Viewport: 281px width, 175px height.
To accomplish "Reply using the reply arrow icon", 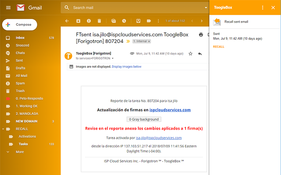I will tap(200, 53).
